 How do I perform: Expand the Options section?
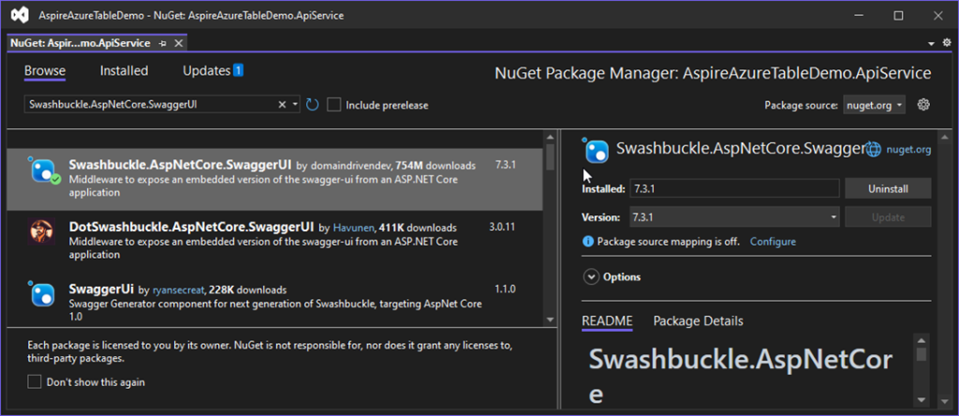pos(592,277)
